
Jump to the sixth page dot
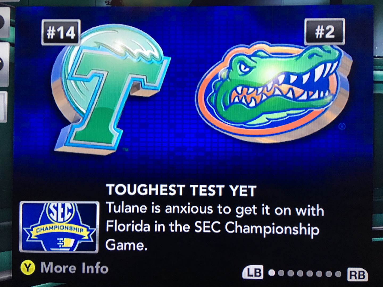(319, 274)
